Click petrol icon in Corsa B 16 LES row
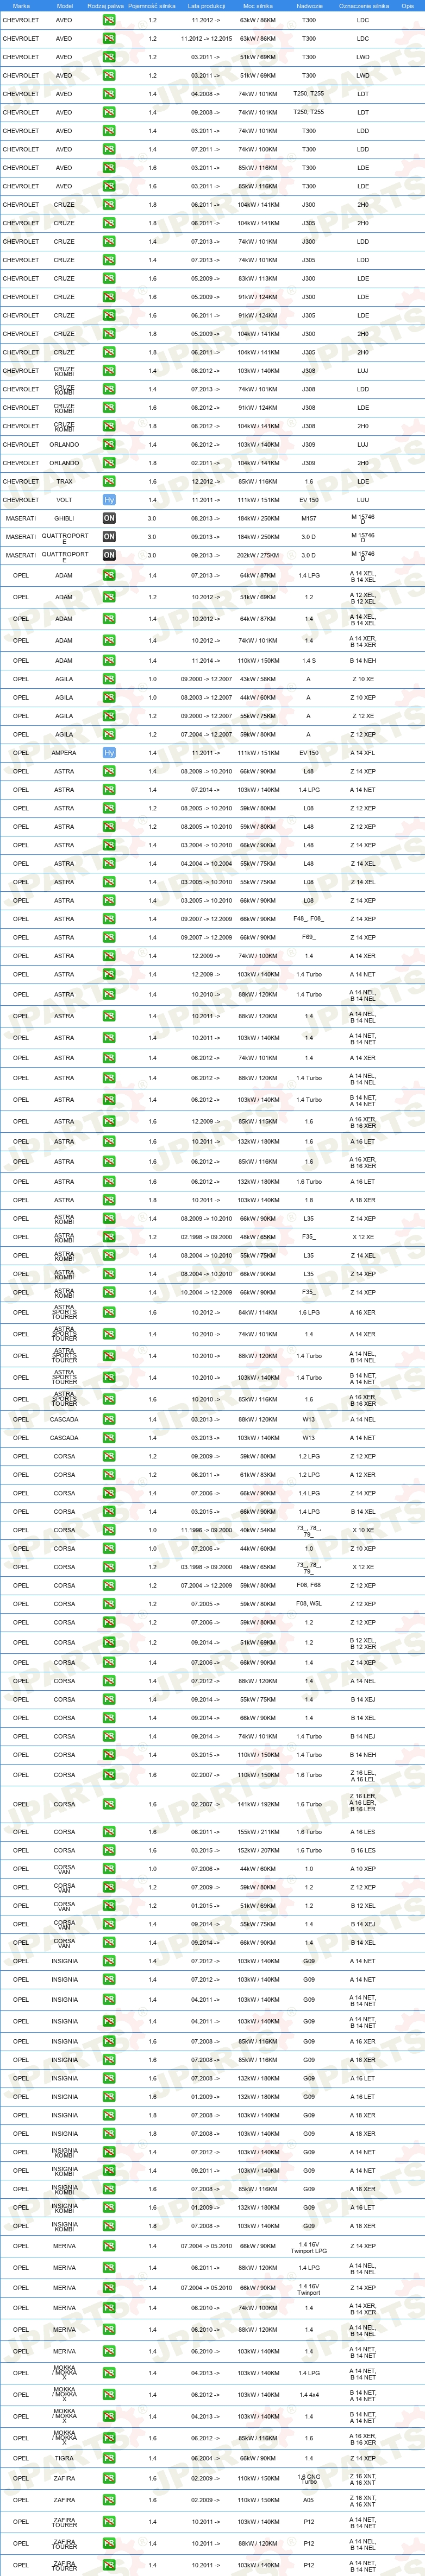 108,1851
